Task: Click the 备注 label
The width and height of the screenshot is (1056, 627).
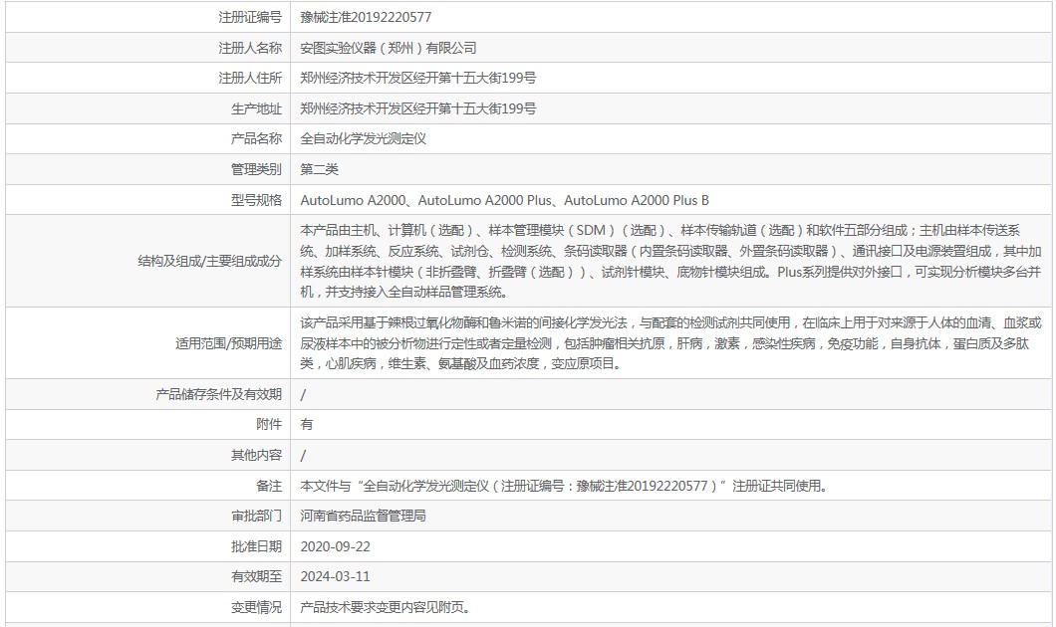Action: pyautogui.click(x=269, y=486)
